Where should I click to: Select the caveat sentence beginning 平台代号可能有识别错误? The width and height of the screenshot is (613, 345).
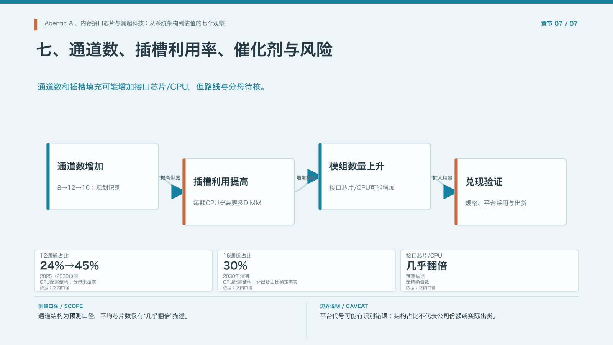click(x=409, y=316)
